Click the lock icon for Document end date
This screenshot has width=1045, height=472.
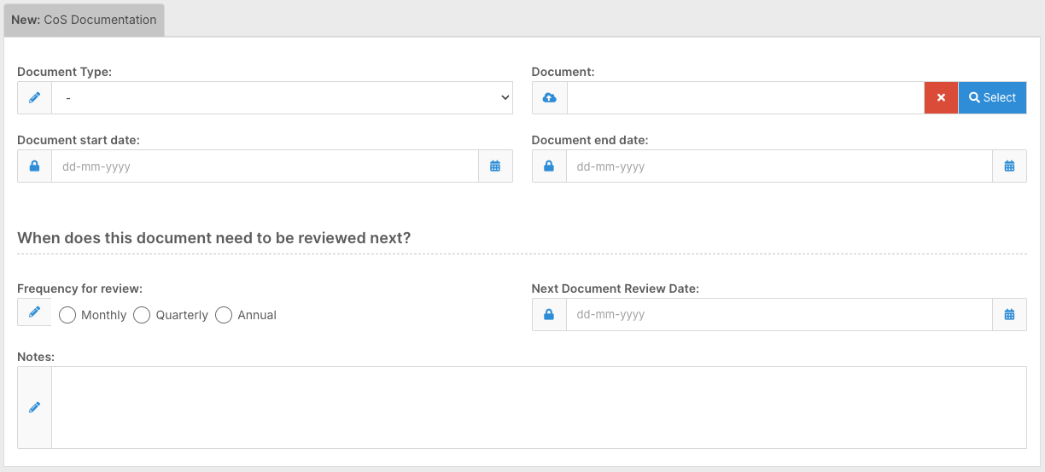tap(549, 166)
